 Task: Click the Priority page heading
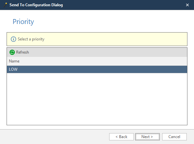click(23, 22)
